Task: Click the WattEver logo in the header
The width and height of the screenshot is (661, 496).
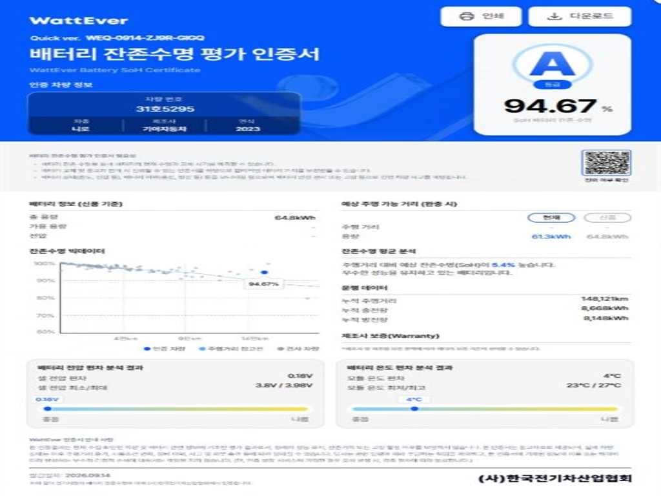Action: [x=78, y=20]
